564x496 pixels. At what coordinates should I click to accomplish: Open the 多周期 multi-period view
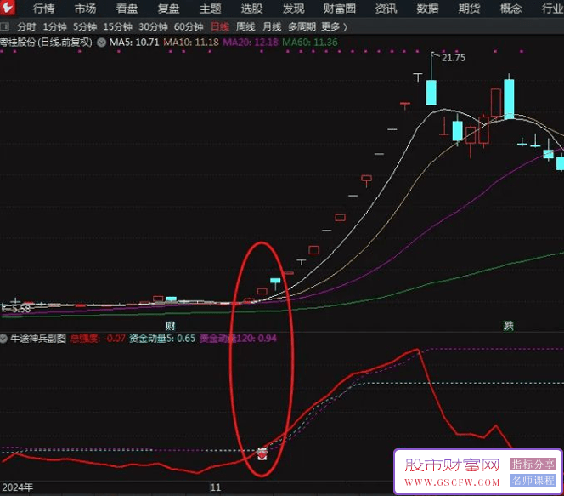[x=302, y=26]
